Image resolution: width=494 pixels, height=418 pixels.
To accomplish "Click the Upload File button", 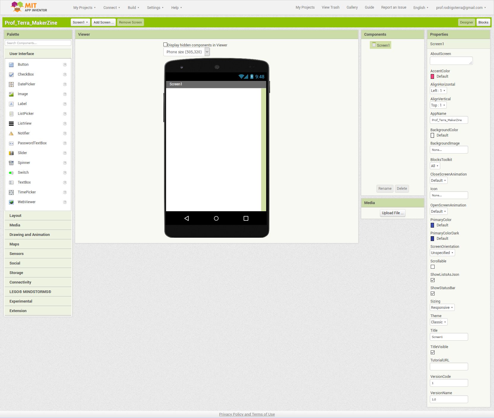I will (392, 213).
